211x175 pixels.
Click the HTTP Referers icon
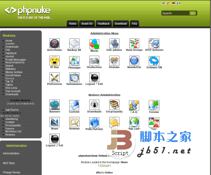(x=154, y=43)
